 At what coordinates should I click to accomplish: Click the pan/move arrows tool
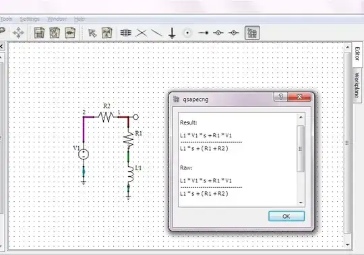pos(18,32)
